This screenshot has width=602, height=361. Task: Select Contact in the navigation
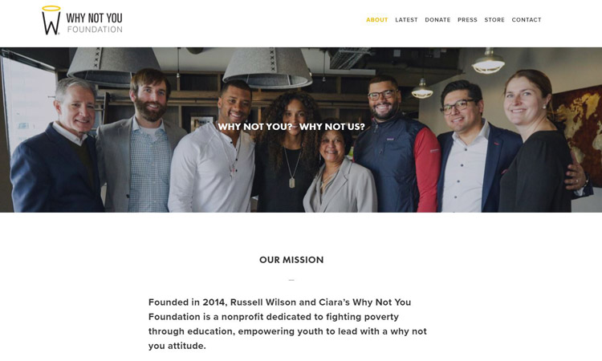527,19
